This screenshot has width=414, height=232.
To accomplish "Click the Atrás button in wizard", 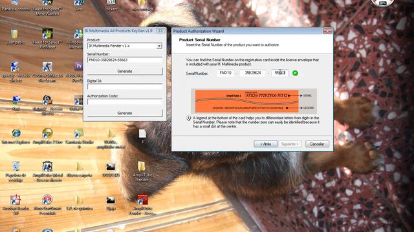I will click(265, 144).
